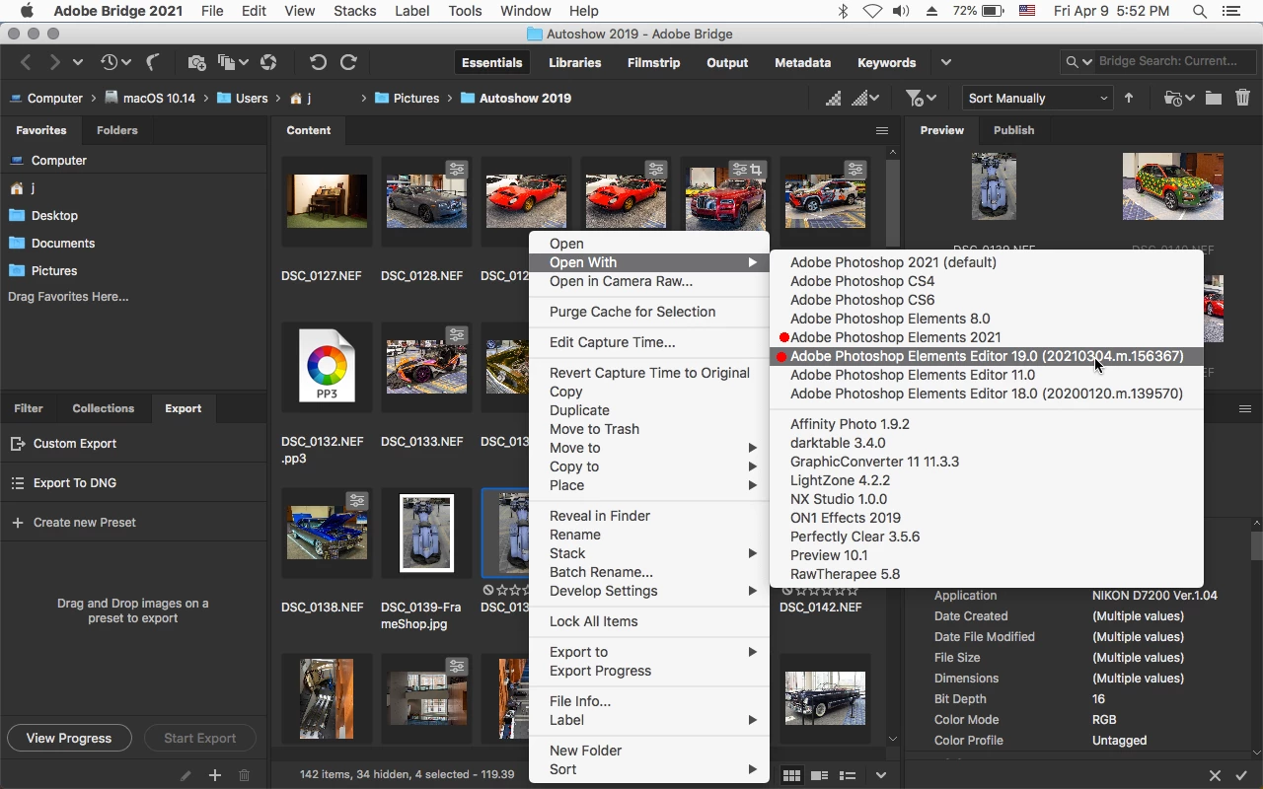This screenshot has width=1263, height=789.
Task: Open with Affinity Photo 1.9.2
Action: (987, 424)
